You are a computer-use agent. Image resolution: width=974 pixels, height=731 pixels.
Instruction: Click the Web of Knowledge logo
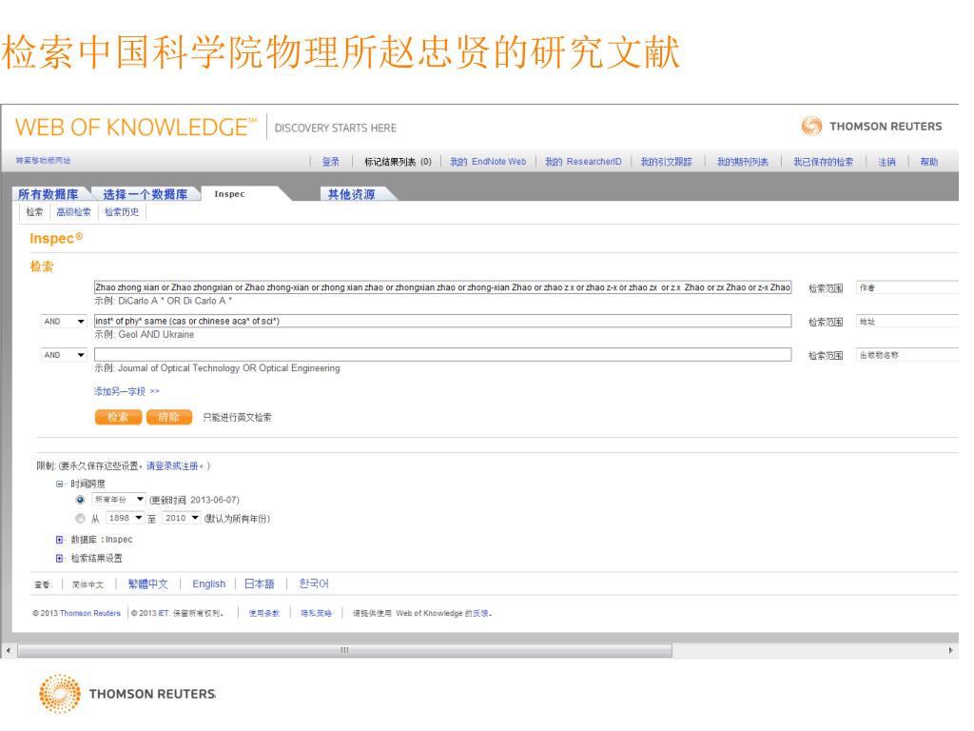point(138,128)
